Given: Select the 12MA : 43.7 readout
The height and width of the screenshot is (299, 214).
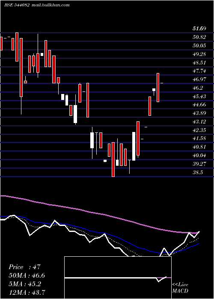Looking at the screenshot, I should tap(27, 292).
